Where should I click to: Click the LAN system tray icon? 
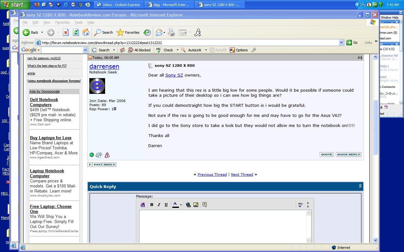click(x=375, y=5)
